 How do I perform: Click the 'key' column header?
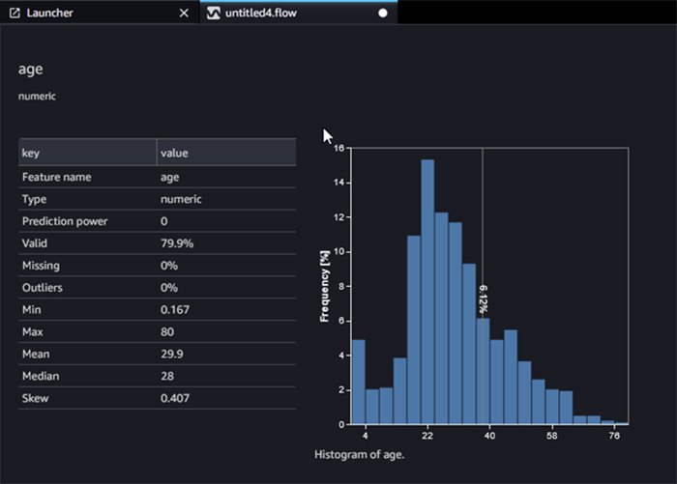click(x=87, y=153)
